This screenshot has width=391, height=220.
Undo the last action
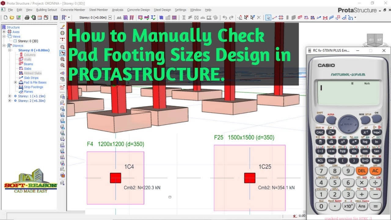225,18
